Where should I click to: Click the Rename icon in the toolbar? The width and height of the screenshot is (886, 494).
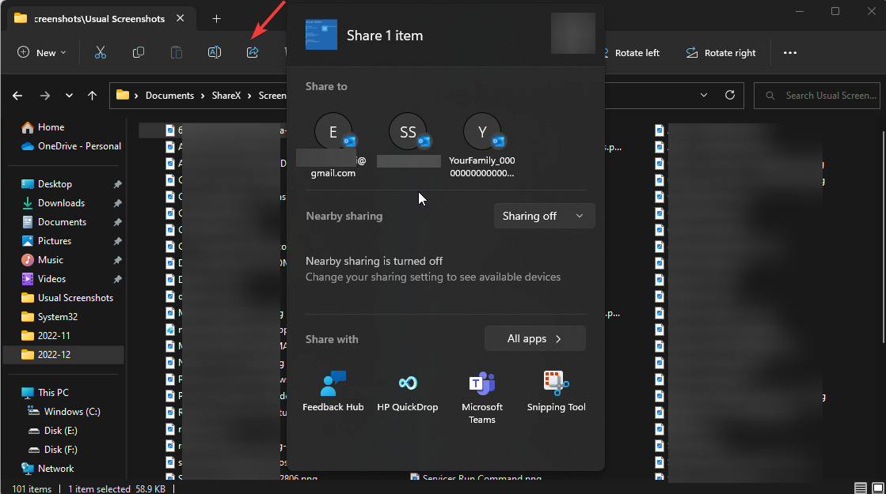tap(214, 52)
